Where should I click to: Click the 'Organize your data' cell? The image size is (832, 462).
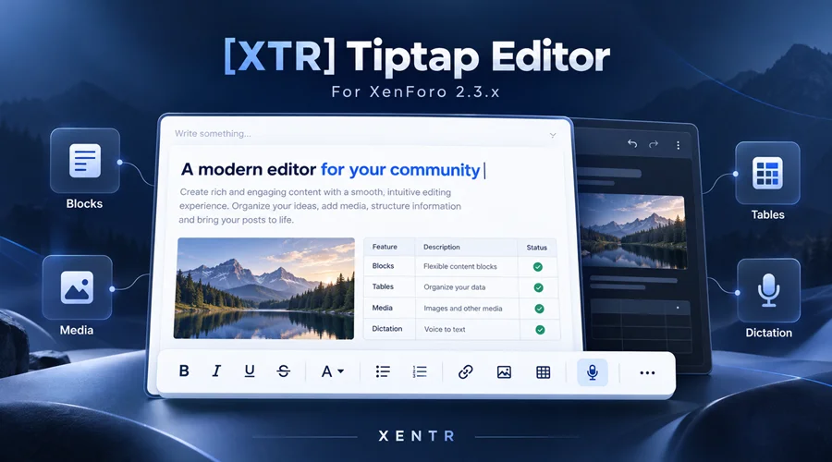[454, 287]
